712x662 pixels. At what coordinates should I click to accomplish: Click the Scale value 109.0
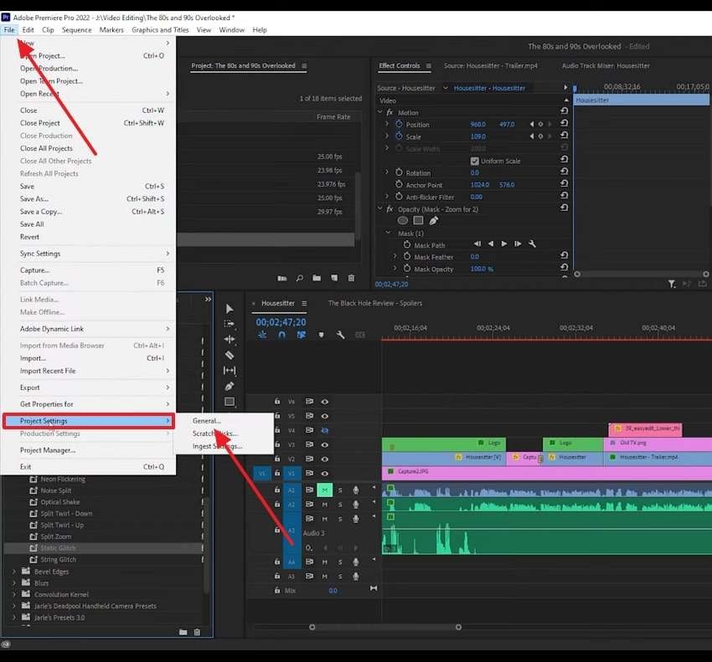[x=478, y=136]
